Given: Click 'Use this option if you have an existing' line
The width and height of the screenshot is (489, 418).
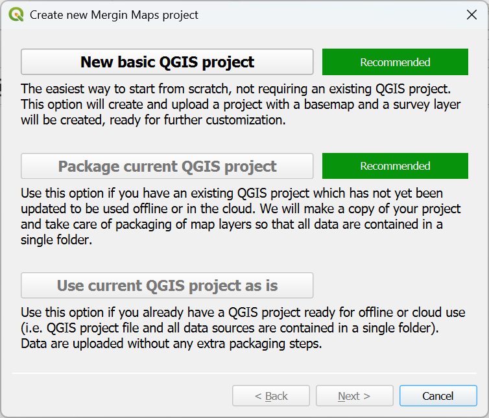Looking at the screenshot, I should (x=233, y=193).
